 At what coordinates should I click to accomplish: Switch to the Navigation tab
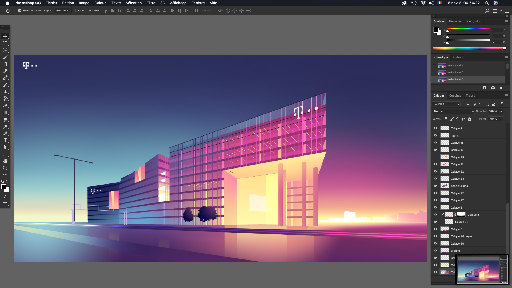[x=474, y=21]
